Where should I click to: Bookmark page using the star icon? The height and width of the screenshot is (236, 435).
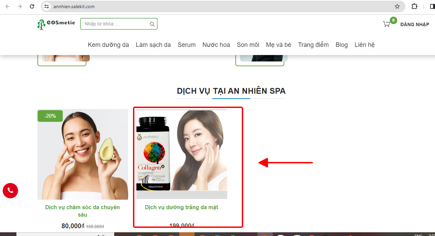pos(397,6)
